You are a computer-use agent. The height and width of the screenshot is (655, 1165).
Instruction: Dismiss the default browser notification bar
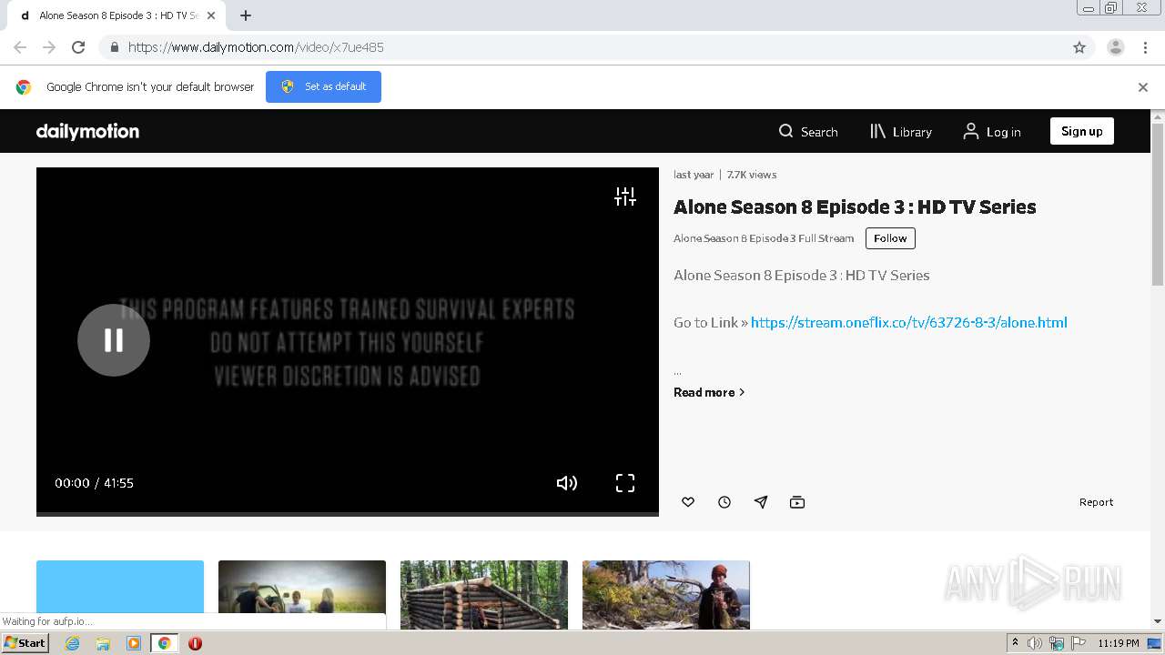1143,87
